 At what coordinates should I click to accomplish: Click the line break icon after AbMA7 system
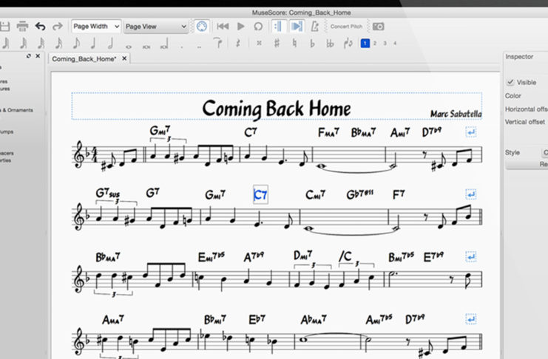point(471,319)
